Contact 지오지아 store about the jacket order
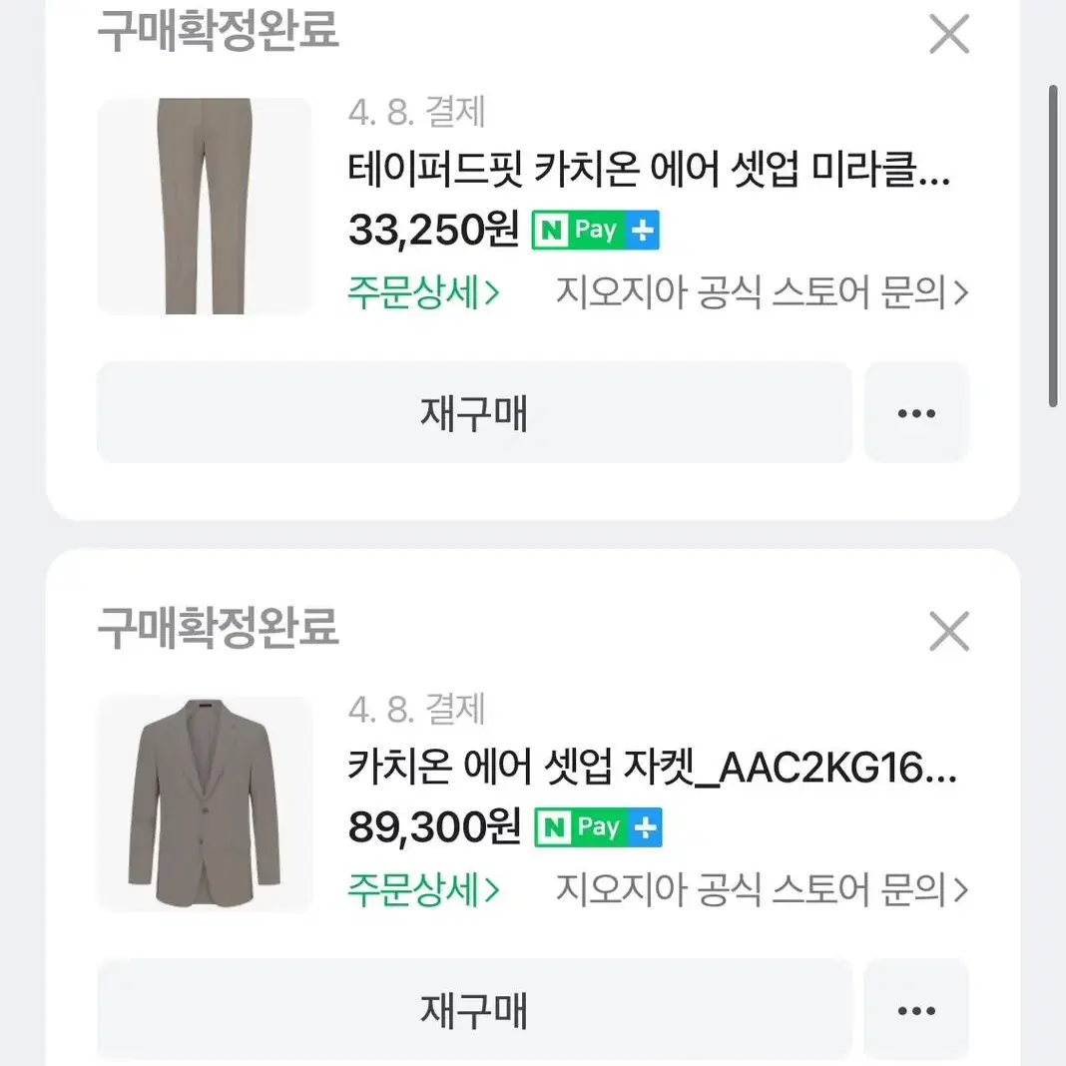Image resolution: width=1066 pixels, height=1066 pixels. click(763, 889)
